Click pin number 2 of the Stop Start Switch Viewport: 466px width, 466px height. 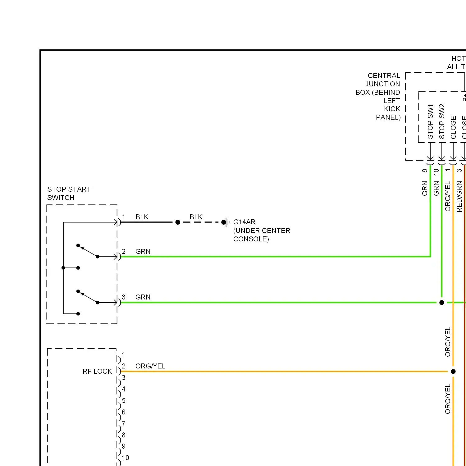coord(124,251)
